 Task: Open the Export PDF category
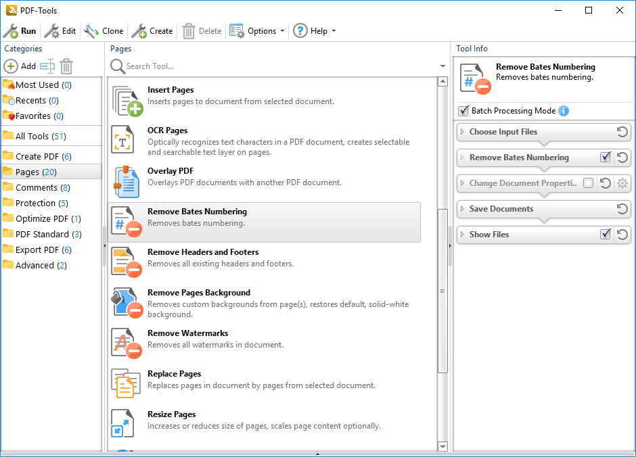[37, 249]
